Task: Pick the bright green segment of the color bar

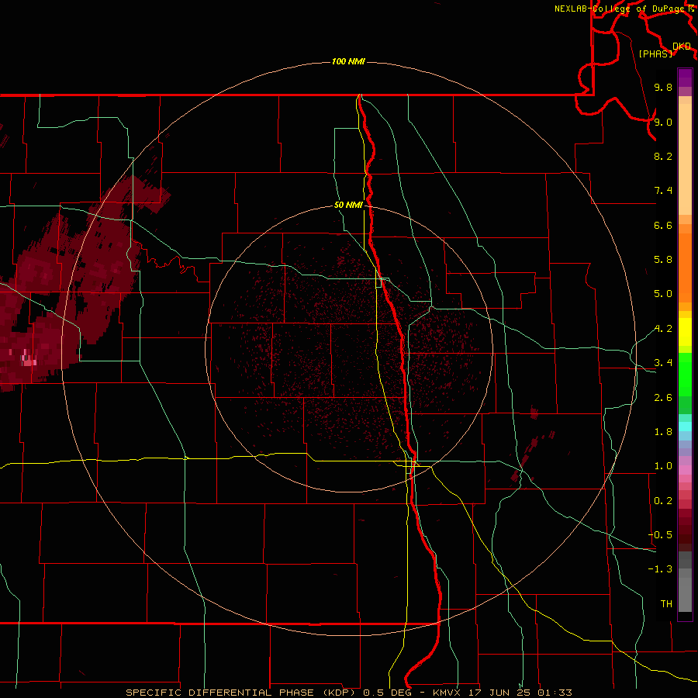Action: pos(685,374)
